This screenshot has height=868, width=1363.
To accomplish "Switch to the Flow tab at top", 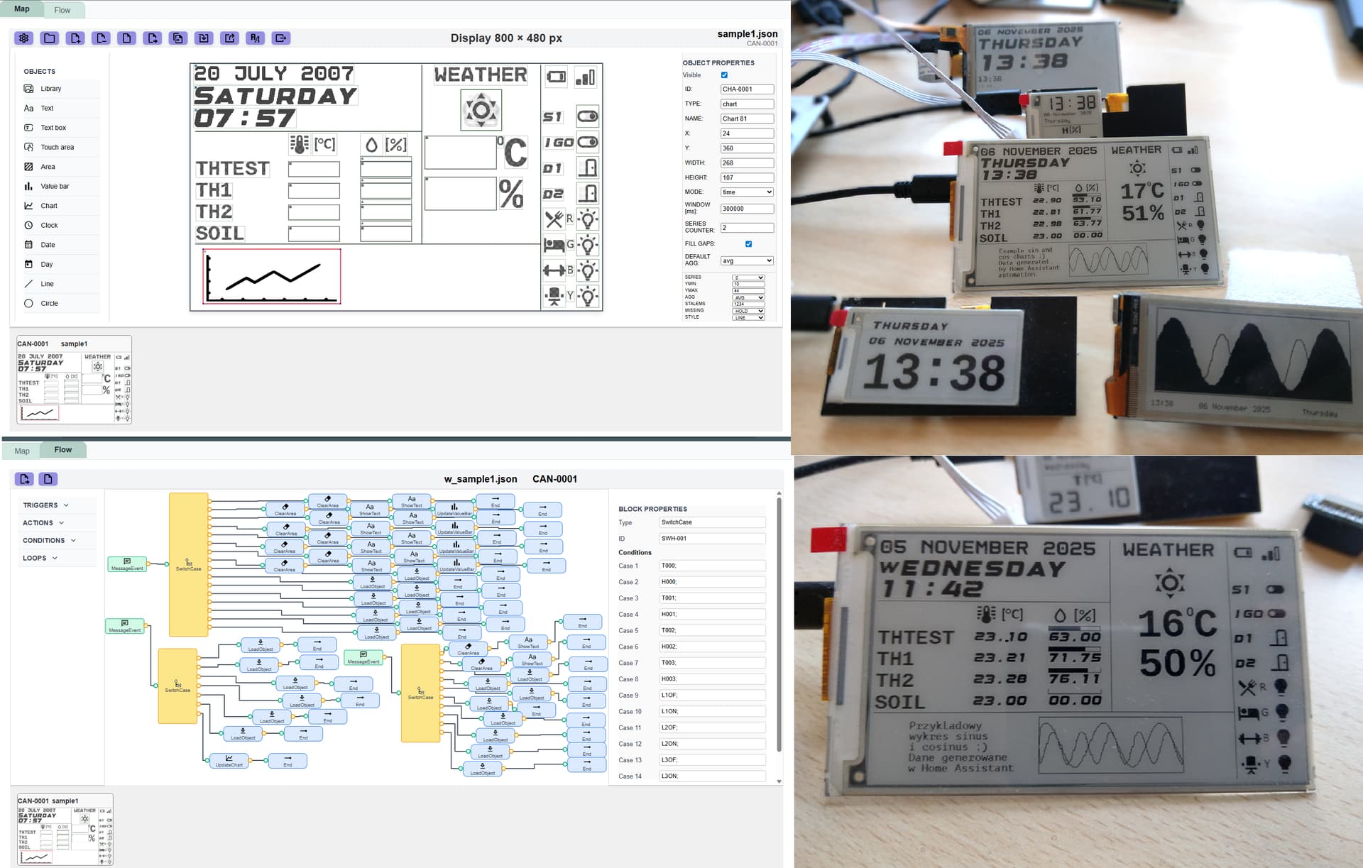I will [x=62, y=11].
